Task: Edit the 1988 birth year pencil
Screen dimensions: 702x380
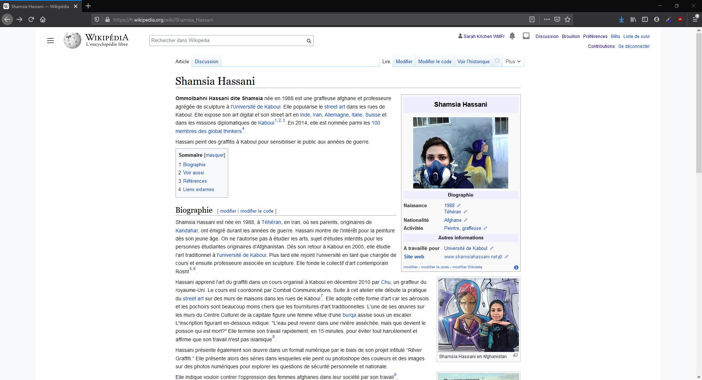Action: pos(459,205)
